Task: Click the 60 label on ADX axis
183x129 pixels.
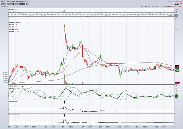Action: click(x=176, y=86)
